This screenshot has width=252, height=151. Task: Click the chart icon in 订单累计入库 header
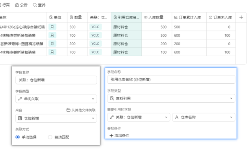tap(176, 17)
